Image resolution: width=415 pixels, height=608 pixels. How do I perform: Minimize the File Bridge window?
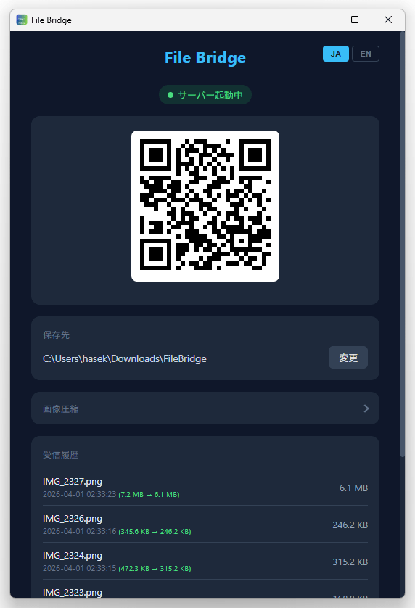(322, 20)
